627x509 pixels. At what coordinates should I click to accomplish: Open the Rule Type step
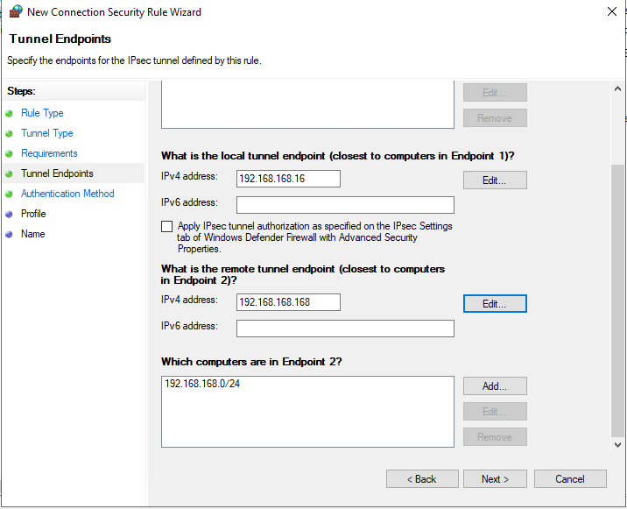(x=42, y=113)
